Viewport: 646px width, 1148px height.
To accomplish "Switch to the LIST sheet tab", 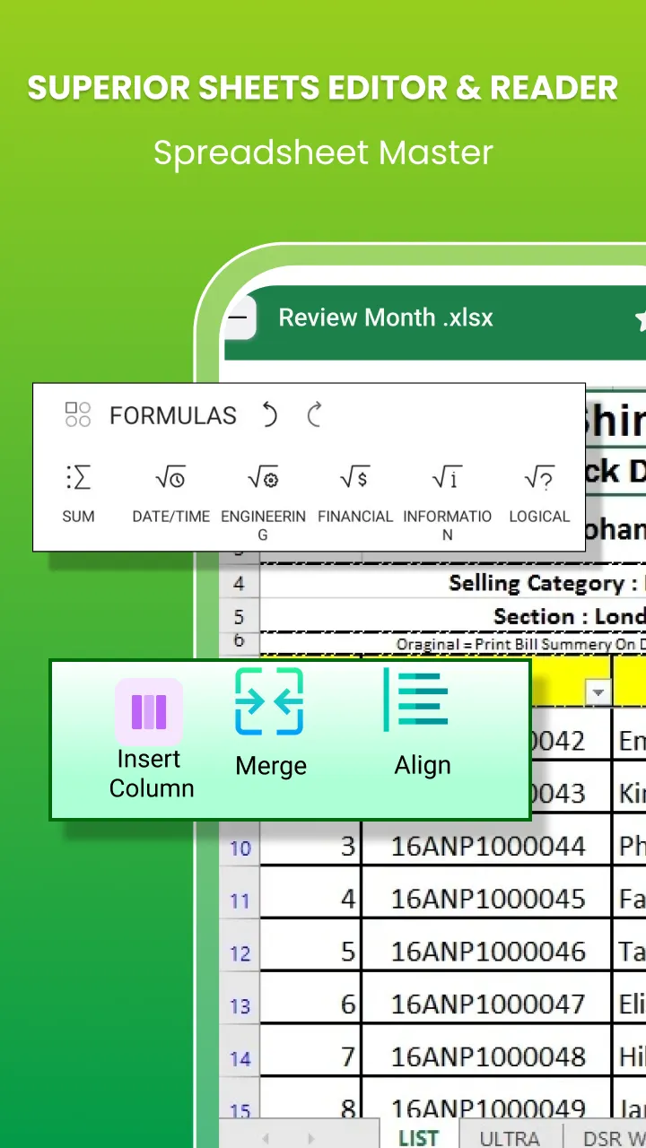I will 418,1137.
